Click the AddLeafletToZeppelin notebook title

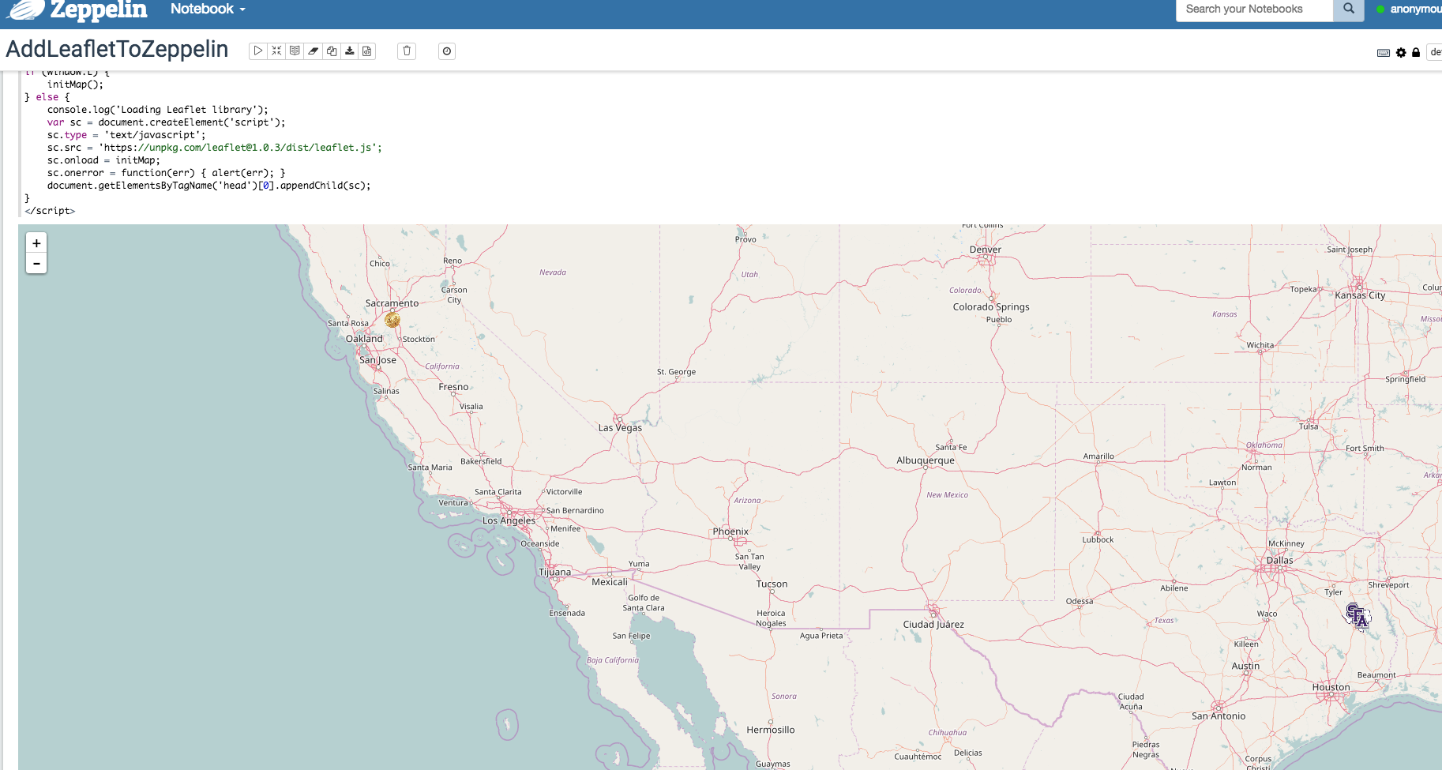[117, 49]
